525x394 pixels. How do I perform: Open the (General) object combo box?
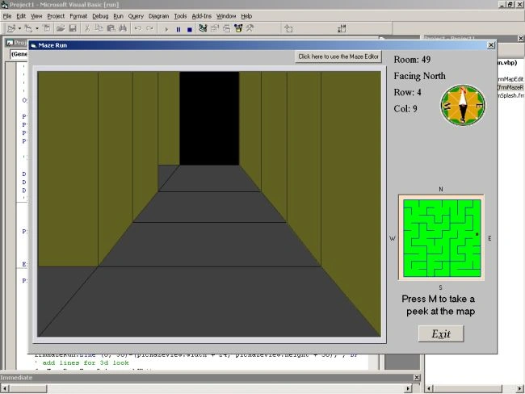click(19, 54)
